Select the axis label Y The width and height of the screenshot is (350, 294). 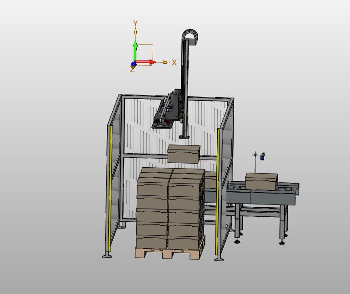pyautogui.click(x=135, y=24)
